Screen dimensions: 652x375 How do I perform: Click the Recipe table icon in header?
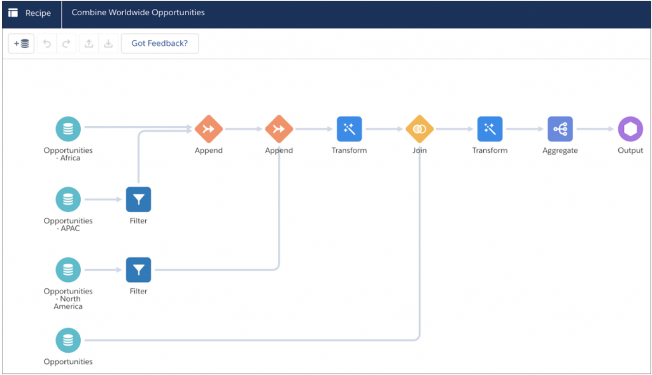coord(13,13)
